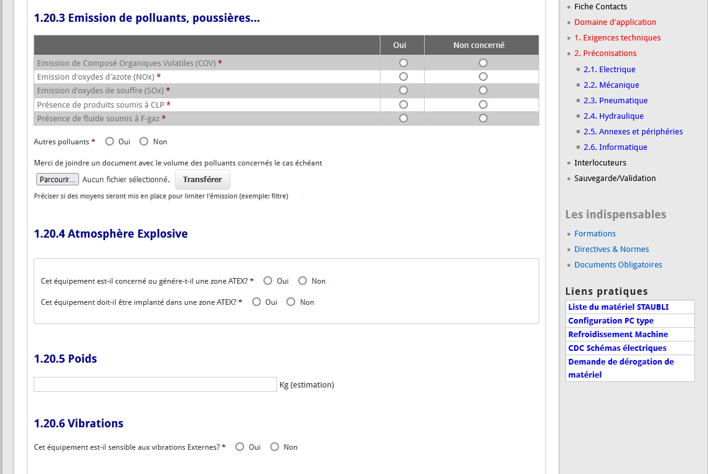Open Liste du matériel STAUBLI link
Image resolution: width=708 pixels, height=474 pixels.
tap(618, 307)
